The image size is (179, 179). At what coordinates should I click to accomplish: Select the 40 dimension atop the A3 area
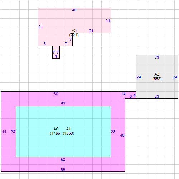[74, 10]
